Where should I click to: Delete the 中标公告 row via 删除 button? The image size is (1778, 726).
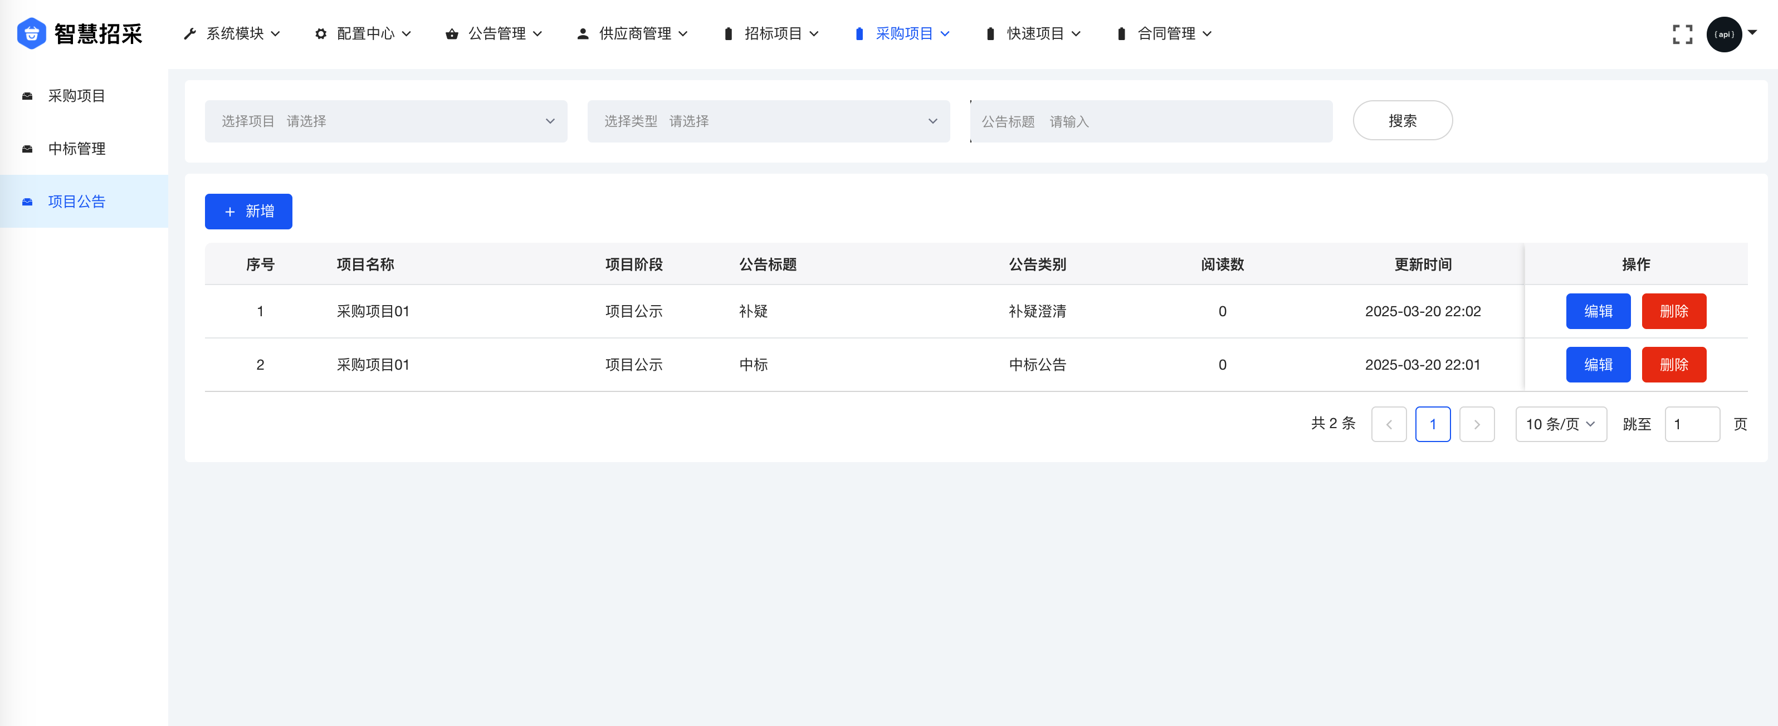click(1674, 364)
